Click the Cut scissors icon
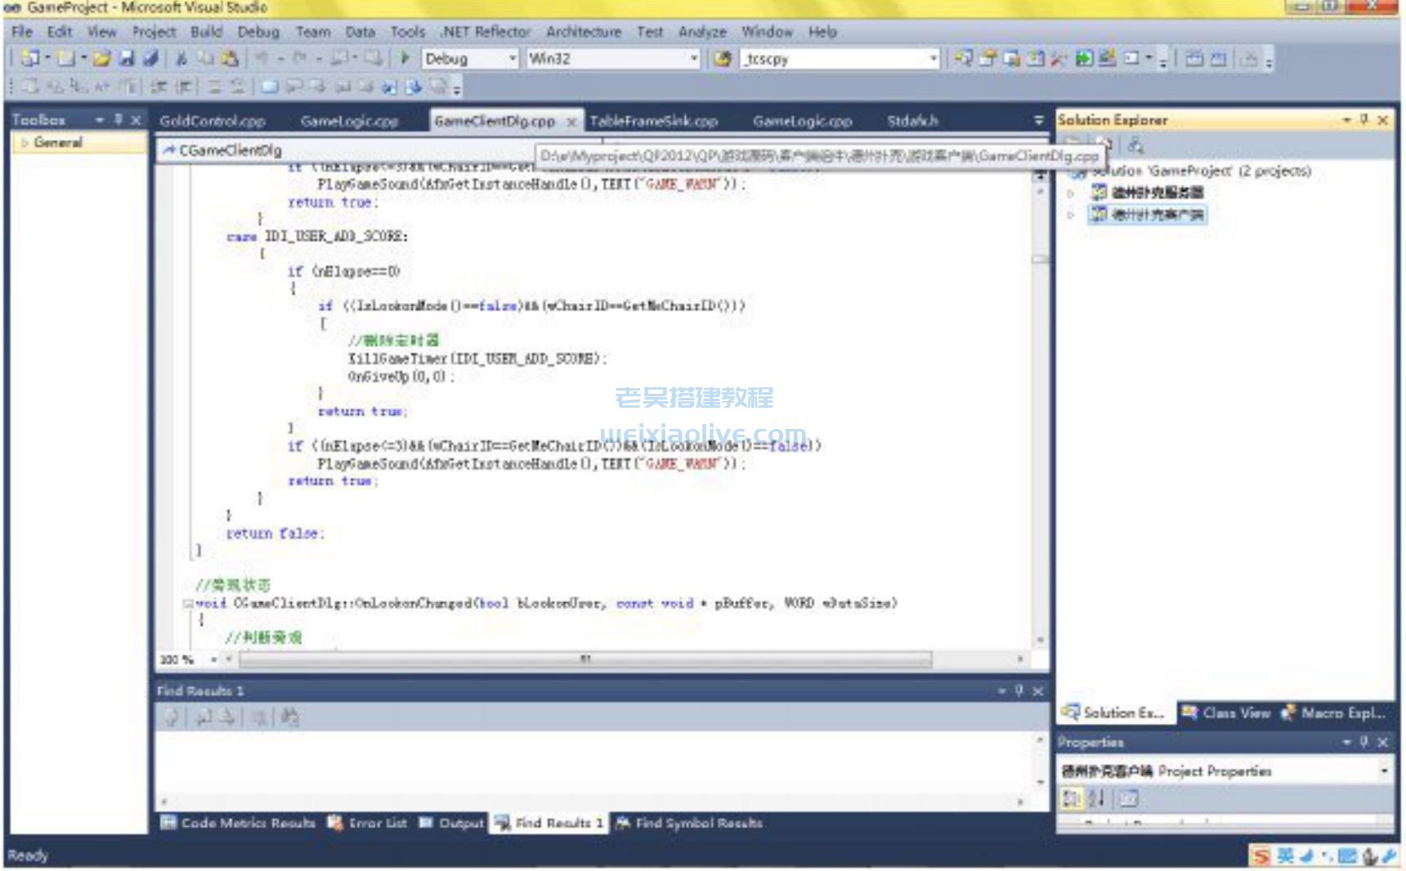1406x871 pixels. click(x=181, y=59)
